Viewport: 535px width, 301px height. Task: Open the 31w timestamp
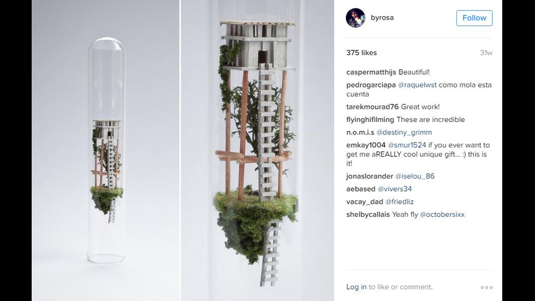[486, 53]
